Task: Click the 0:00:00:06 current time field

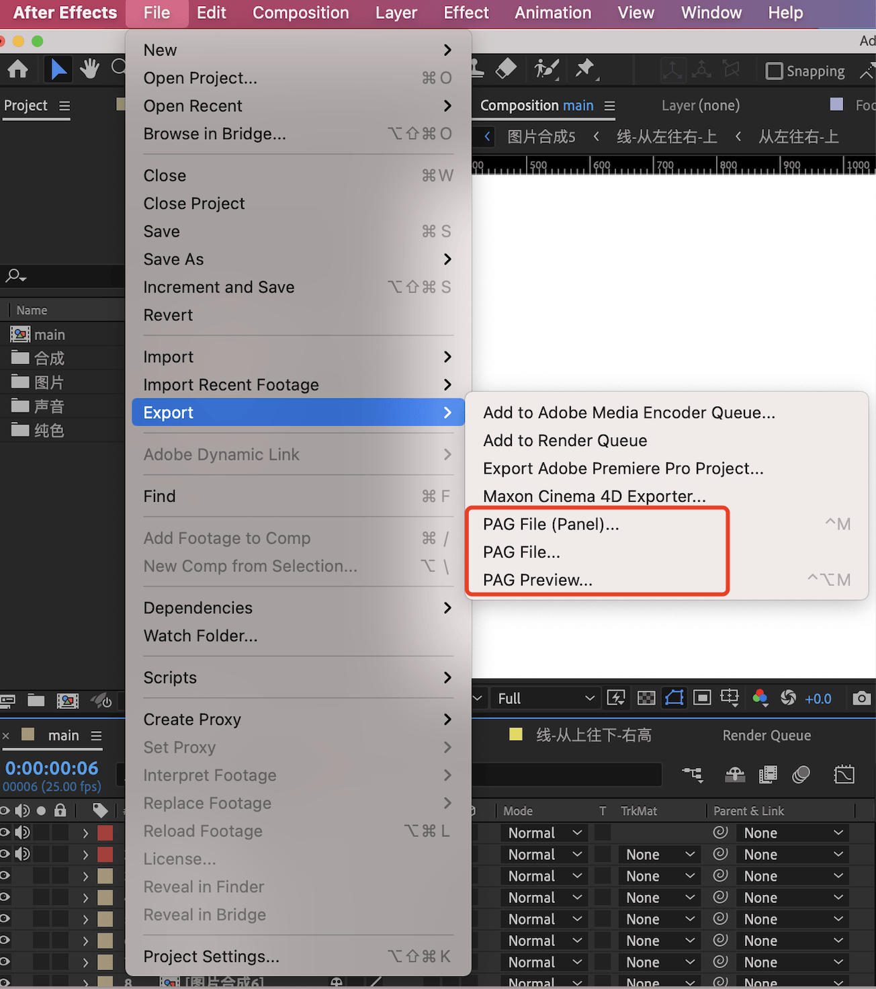Action: click(x=52, y=768)
